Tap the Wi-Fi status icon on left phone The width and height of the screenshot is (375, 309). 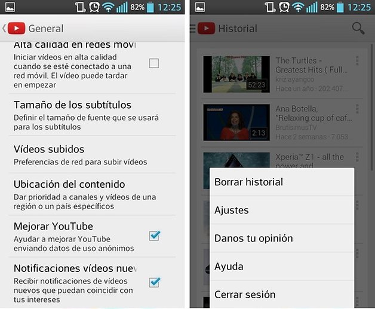[108, 7]
